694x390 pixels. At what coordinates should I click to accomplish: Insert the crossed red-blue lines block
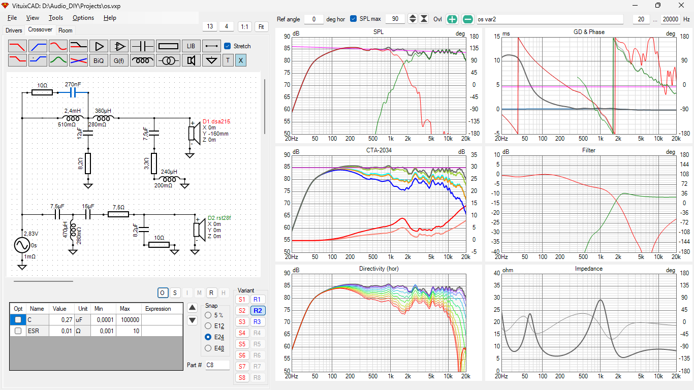point(78,60)
